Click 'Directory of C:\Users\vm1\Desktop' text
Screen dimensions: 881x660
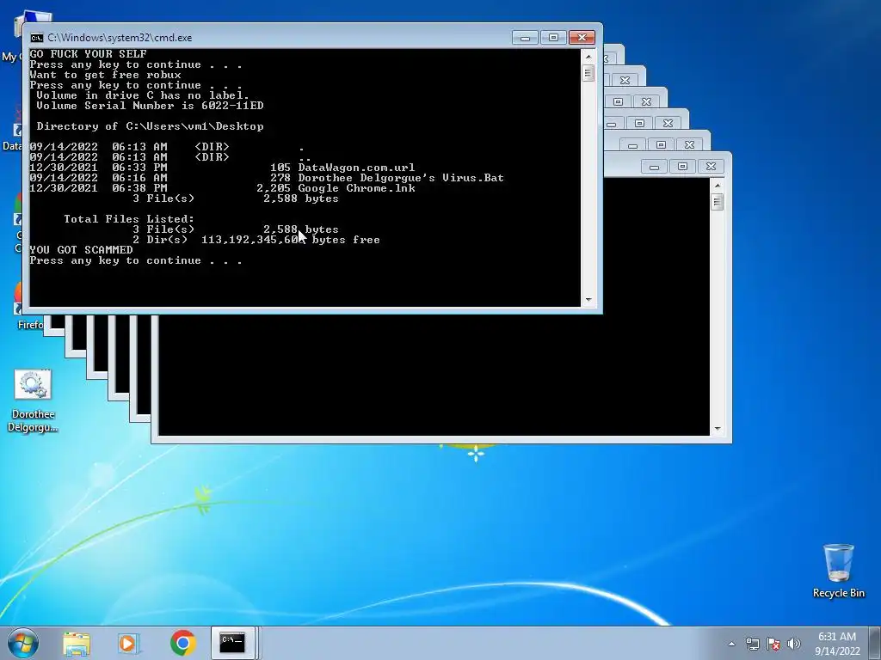[x=150, y=126]
